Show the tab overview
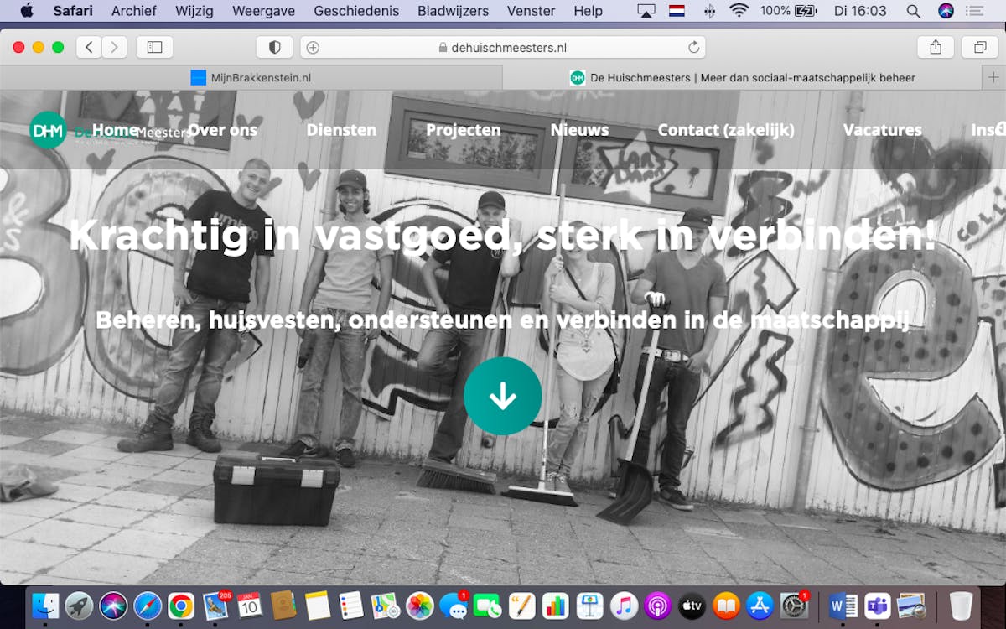Image resolution: width=1006 pixels, height=629 pixels. pos(979,47)
